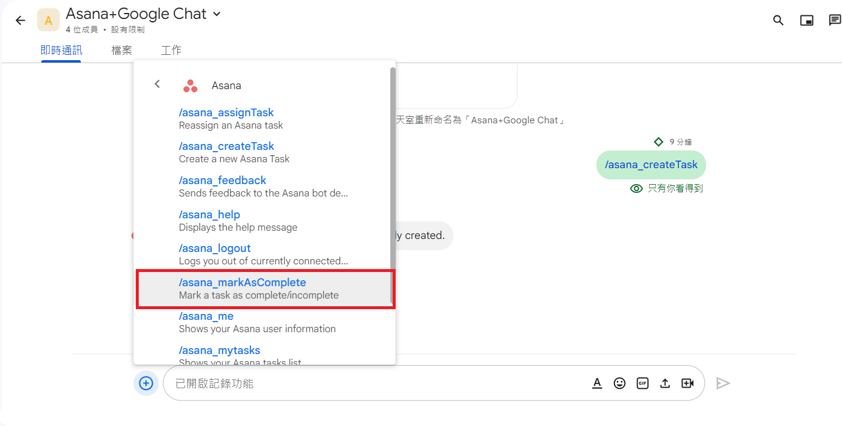
Task: Click the Asana+Google Chat space title
Action: (x=136, y=14)
